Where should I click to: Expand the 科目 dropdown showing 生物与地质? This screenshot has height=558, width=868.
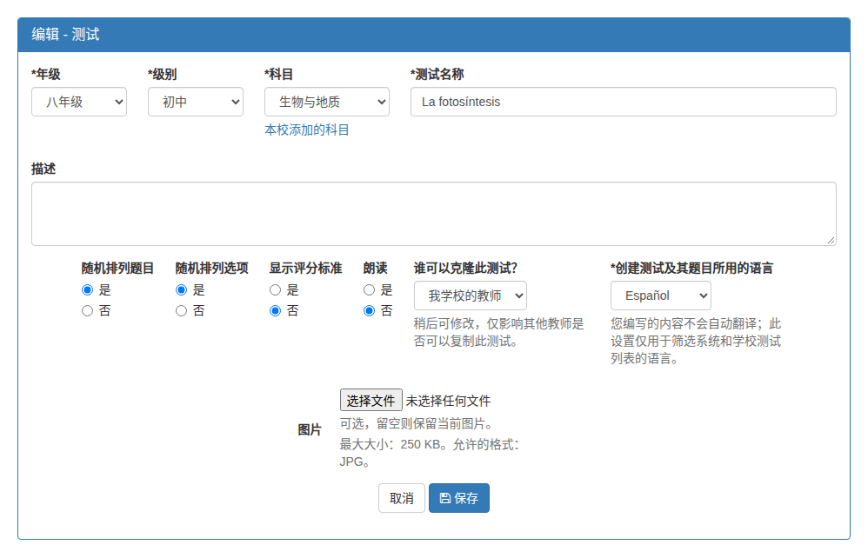click(327, 102)
